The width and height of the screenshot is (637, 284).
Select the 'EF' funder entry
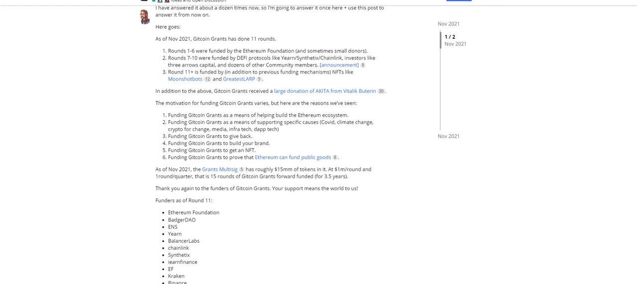coord(171,269)
